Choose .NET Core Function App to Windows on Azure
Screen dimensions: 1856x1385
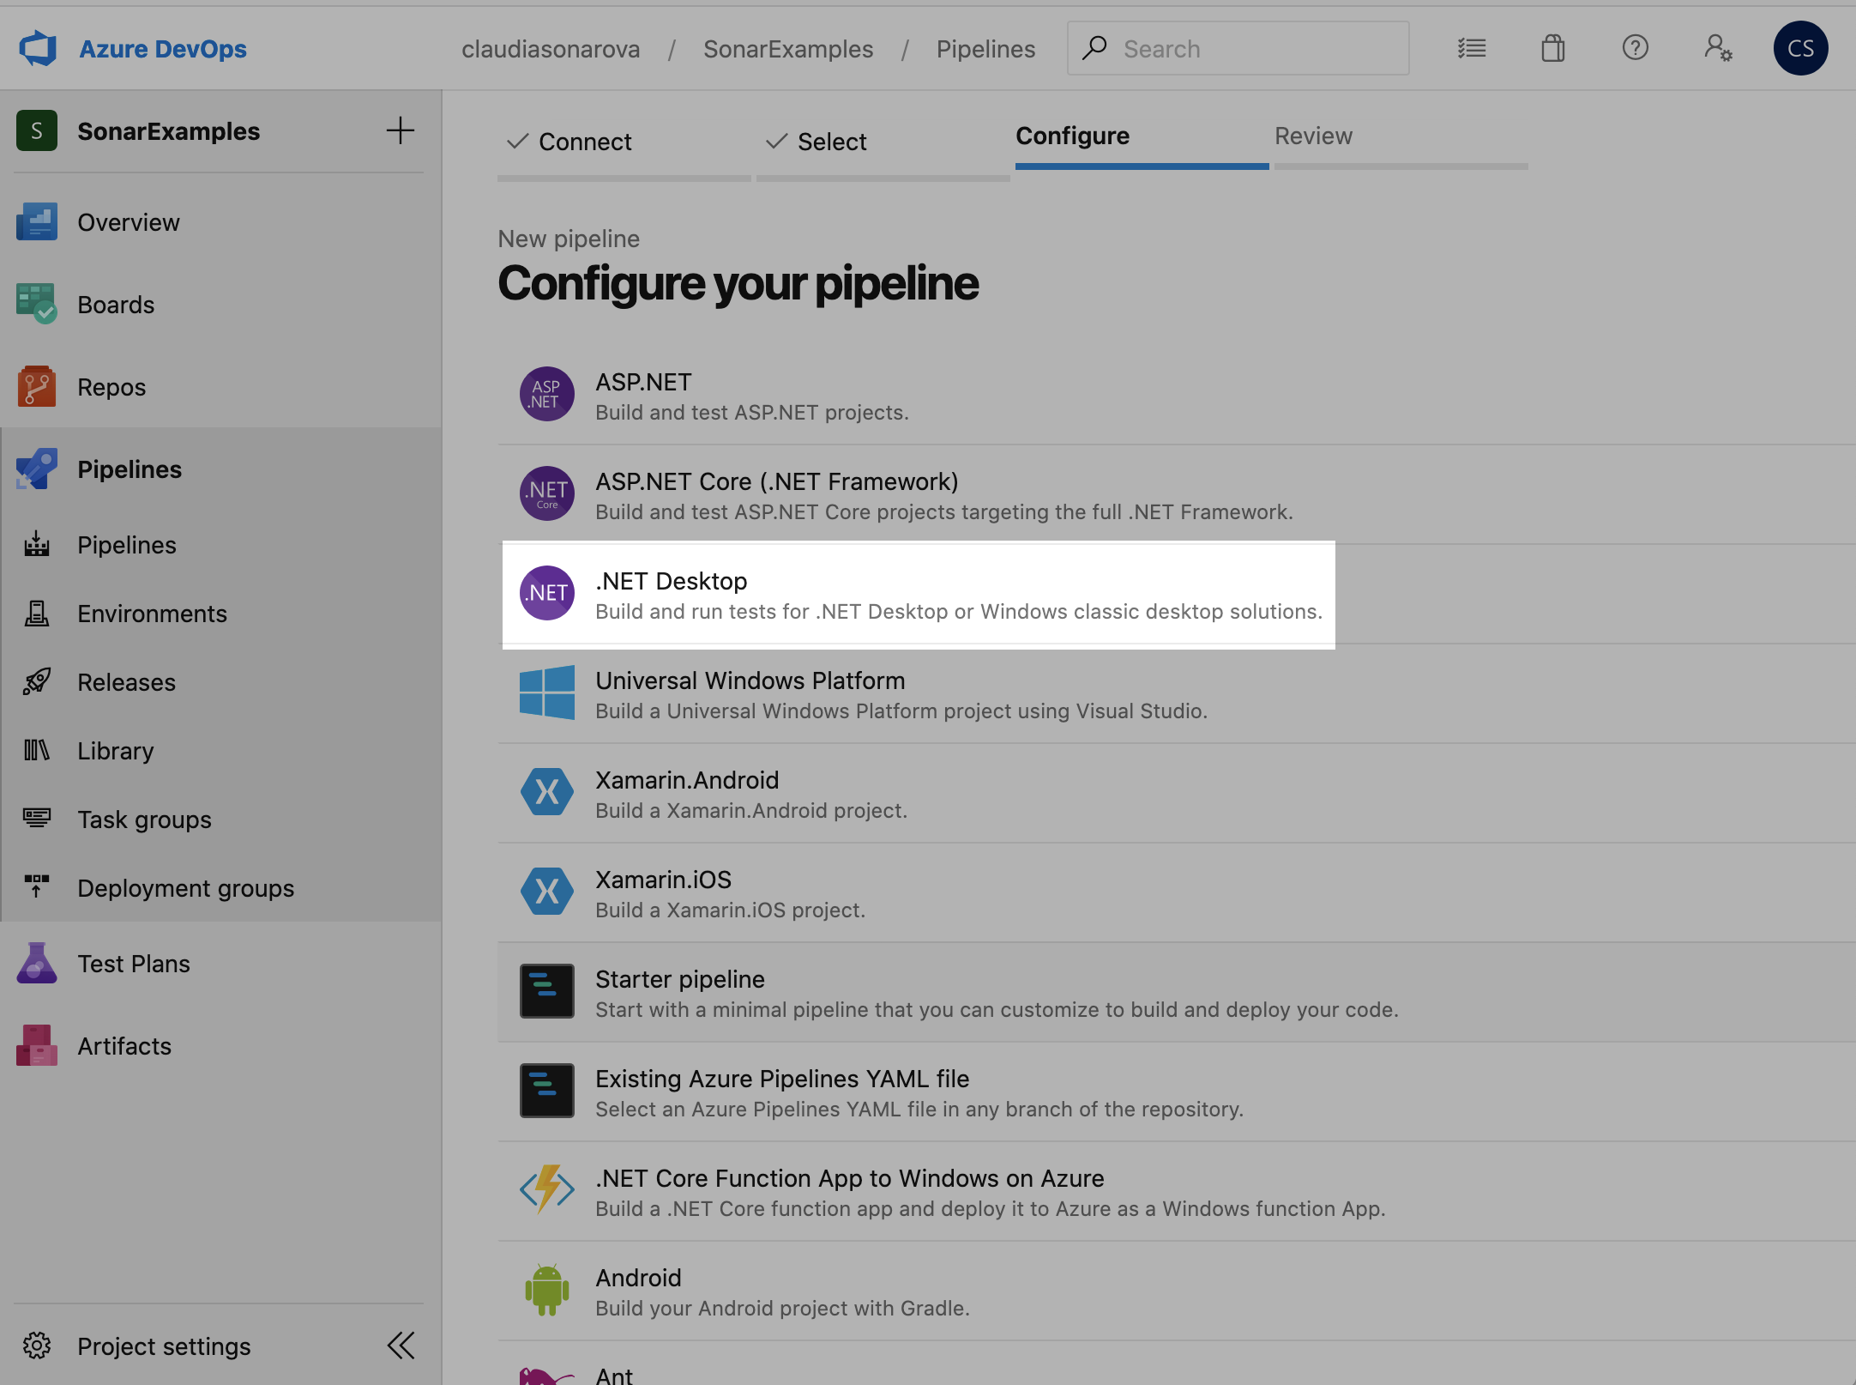[x=1177, y=1192]
